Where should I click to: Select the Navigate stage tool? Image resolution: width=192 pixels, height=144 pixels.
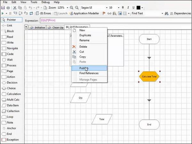click(10, 48)
